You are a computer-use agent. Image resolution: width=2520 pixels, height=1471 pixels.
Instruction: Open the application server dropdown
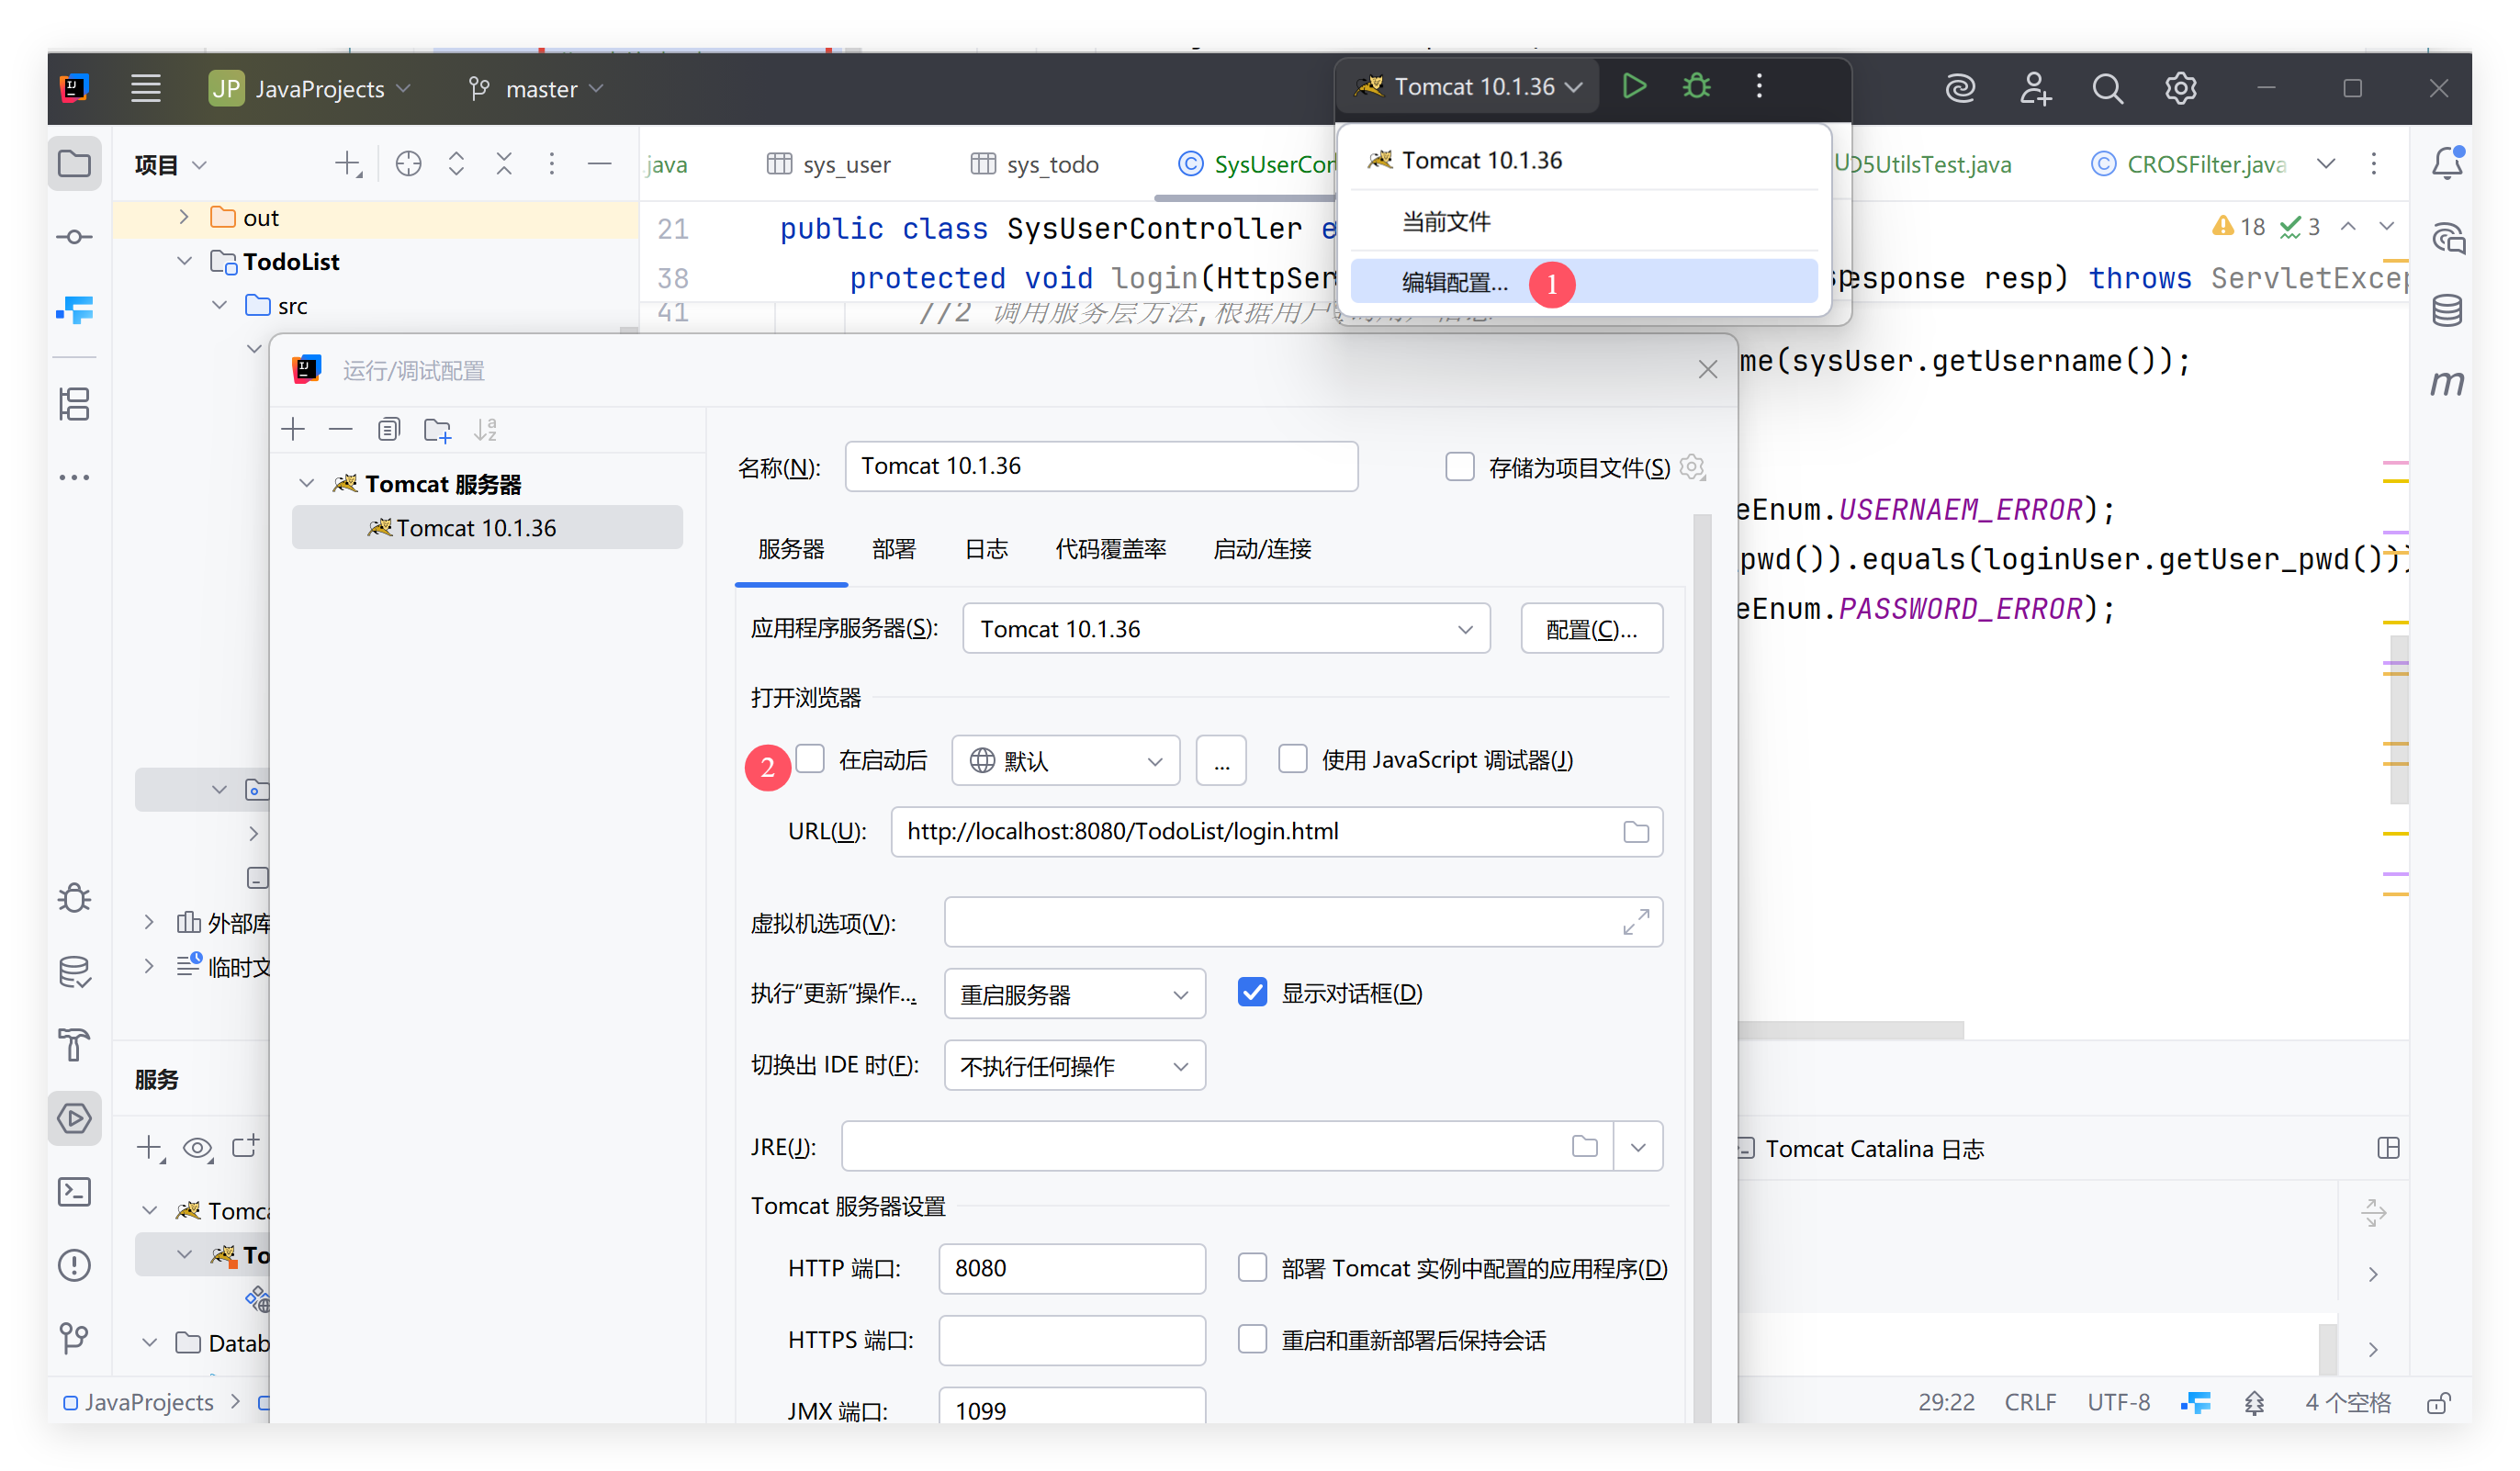click(1226, 628)
